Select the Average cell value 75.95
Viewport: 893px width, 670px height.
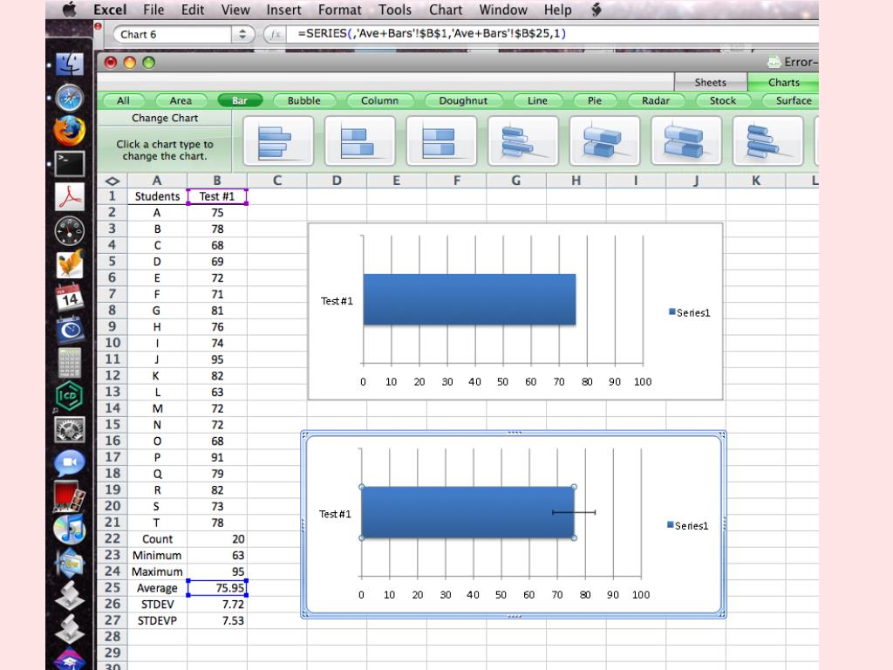point(217,588)
